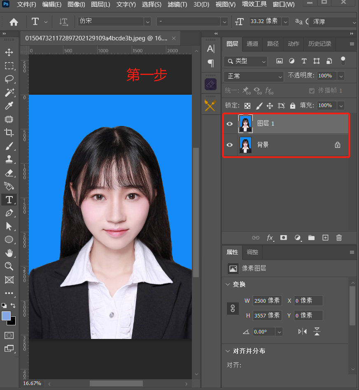Switch to the 通道 tab
Image resolution: width=359 pixels, height=390 pixels.
click(x=252, y=44)
